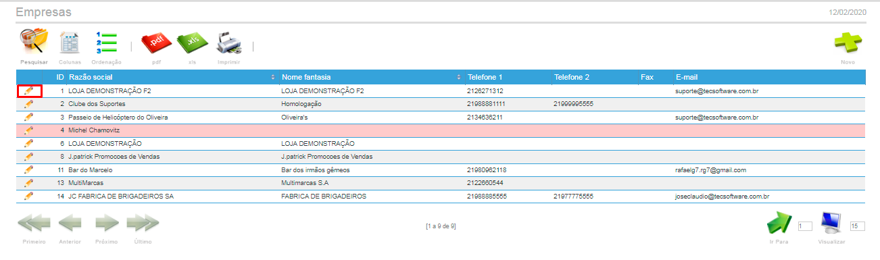Click the Visualizar rows count field
Viewport: 880px width, 260px height.
click(x=858, y=226)
